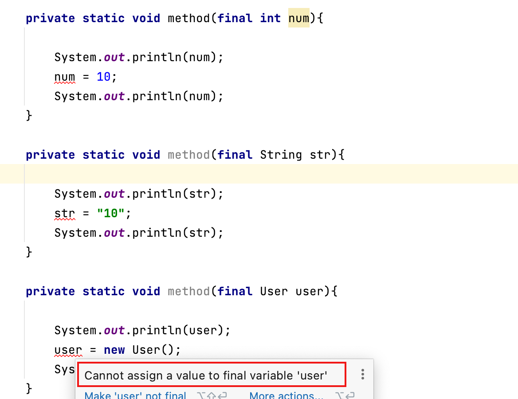Click the "Make 'user' not final" quick fix link

(x=135, y=395)
